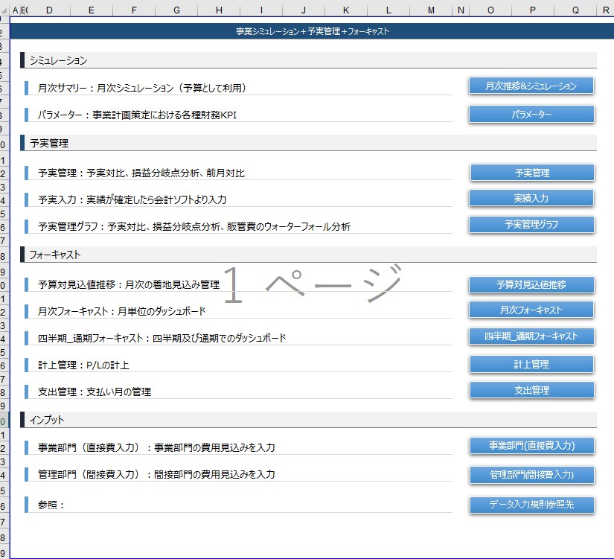Click the 予実管理 section heading

click(49, 143)
